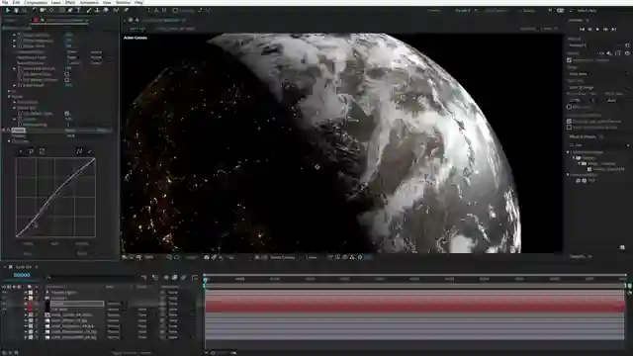Open the graph editor icon in timeline header
The height and width of the screenshot is (356, 633).
tap(195, 278)
